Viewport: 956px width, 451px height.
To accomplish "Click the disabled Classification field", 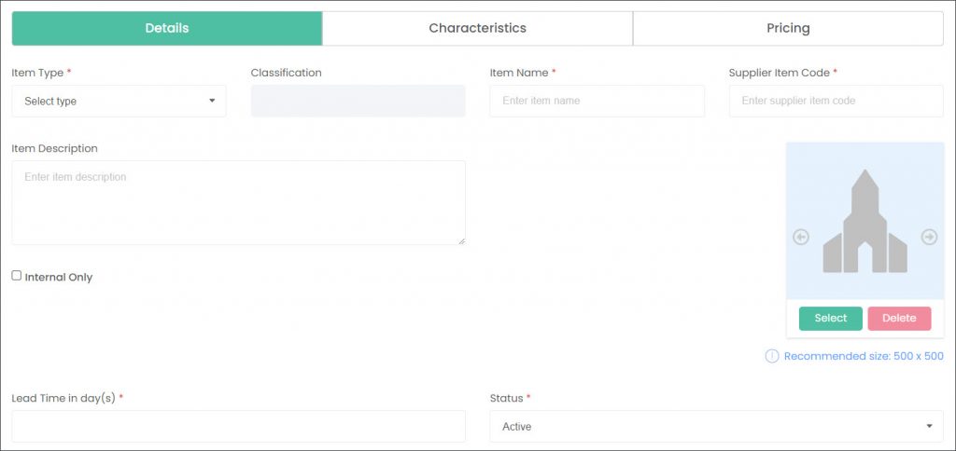I will click(x=358, y=101).
